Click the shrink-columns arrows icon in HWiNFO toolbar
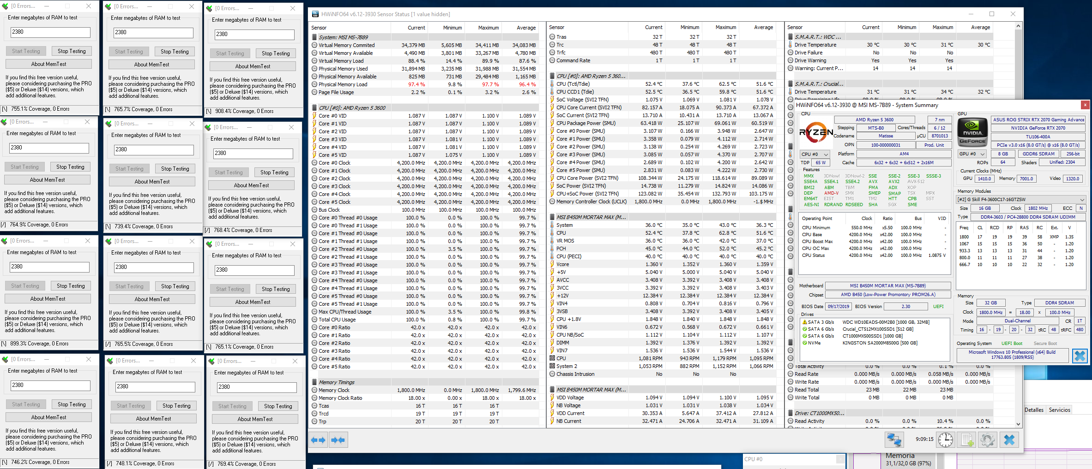The height and width of the screenshot is (469, 1092). click(x=338, y=440)
